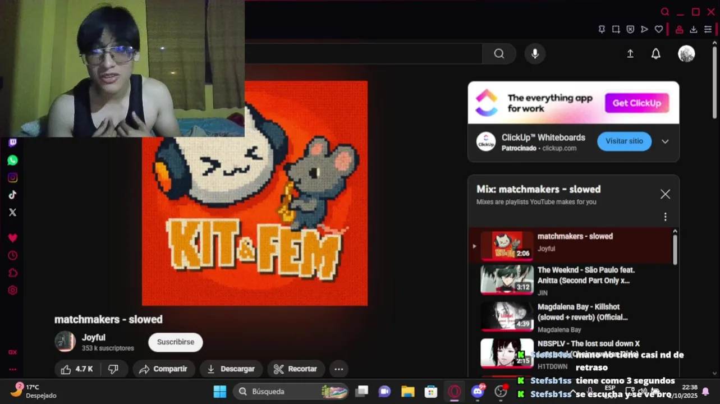Start YouTube voice search with the microphone

pos(535,54)
